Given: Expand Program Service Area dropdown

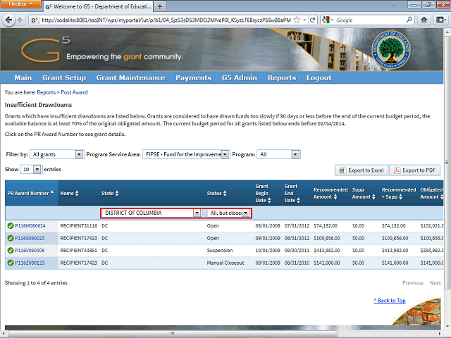Looking at the screenshot, I should [x=225, y=154].
